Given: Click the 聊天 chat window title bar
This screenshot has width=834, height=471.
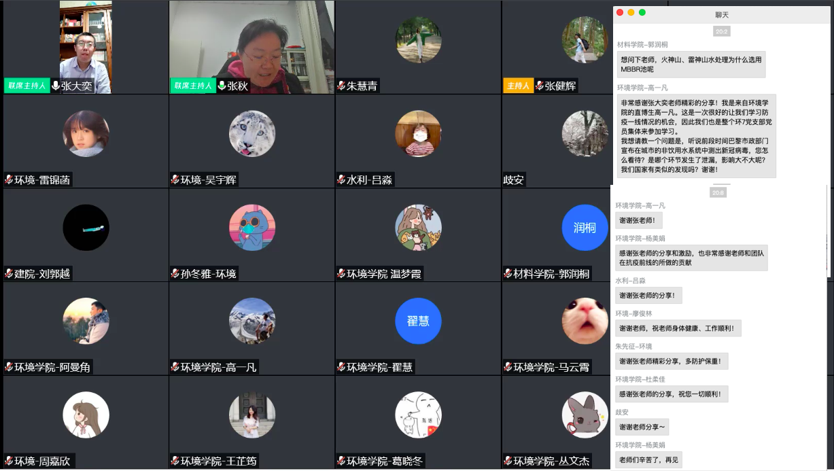Looking at the screenshot, I should click(722, 14).
